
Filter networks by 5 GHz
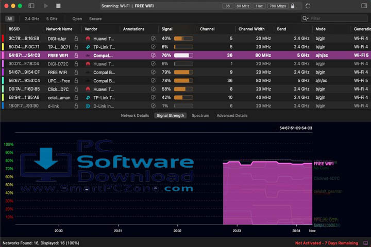coord(52,19)
